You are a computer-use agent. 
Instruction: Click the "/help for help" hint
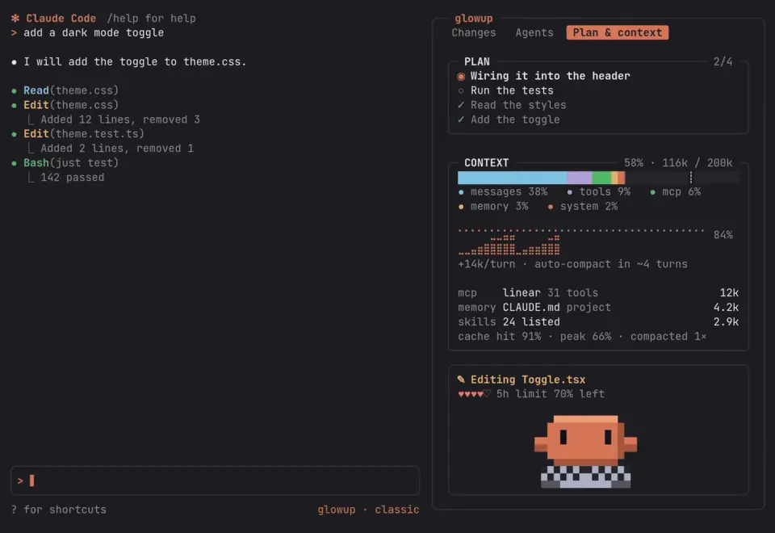click(151, 19)
